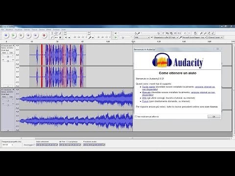Select the Selection (I-beam) tool
235x176 pixels.
point(52,33)
